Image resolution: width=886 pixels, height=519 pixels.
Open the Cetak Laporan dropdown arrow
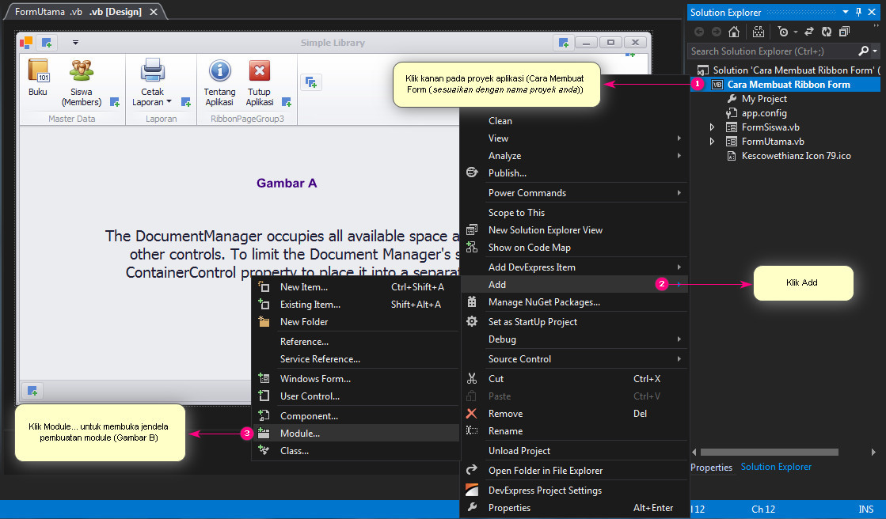pyautogui.click(x=169, y=101)
